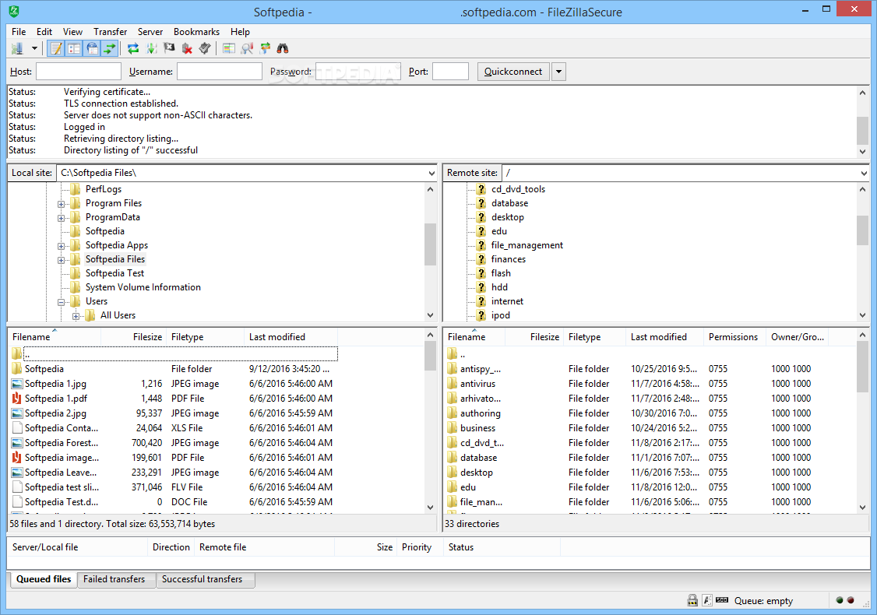Select Softpedia 1.pdf file icon

[17, 399]
